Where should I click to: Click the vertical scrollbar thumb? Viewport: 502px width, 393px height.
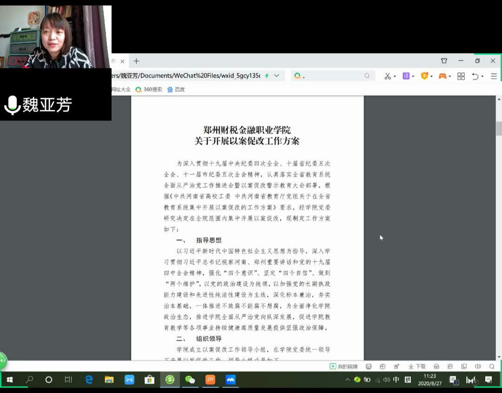pos(499,129)
